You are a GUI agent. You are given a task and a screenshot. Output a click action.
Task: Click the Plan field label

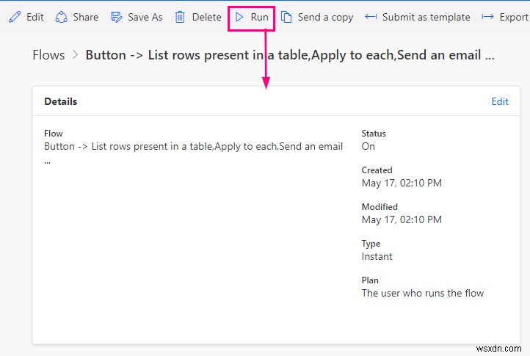pyautogui.click(x=370, y=280)
